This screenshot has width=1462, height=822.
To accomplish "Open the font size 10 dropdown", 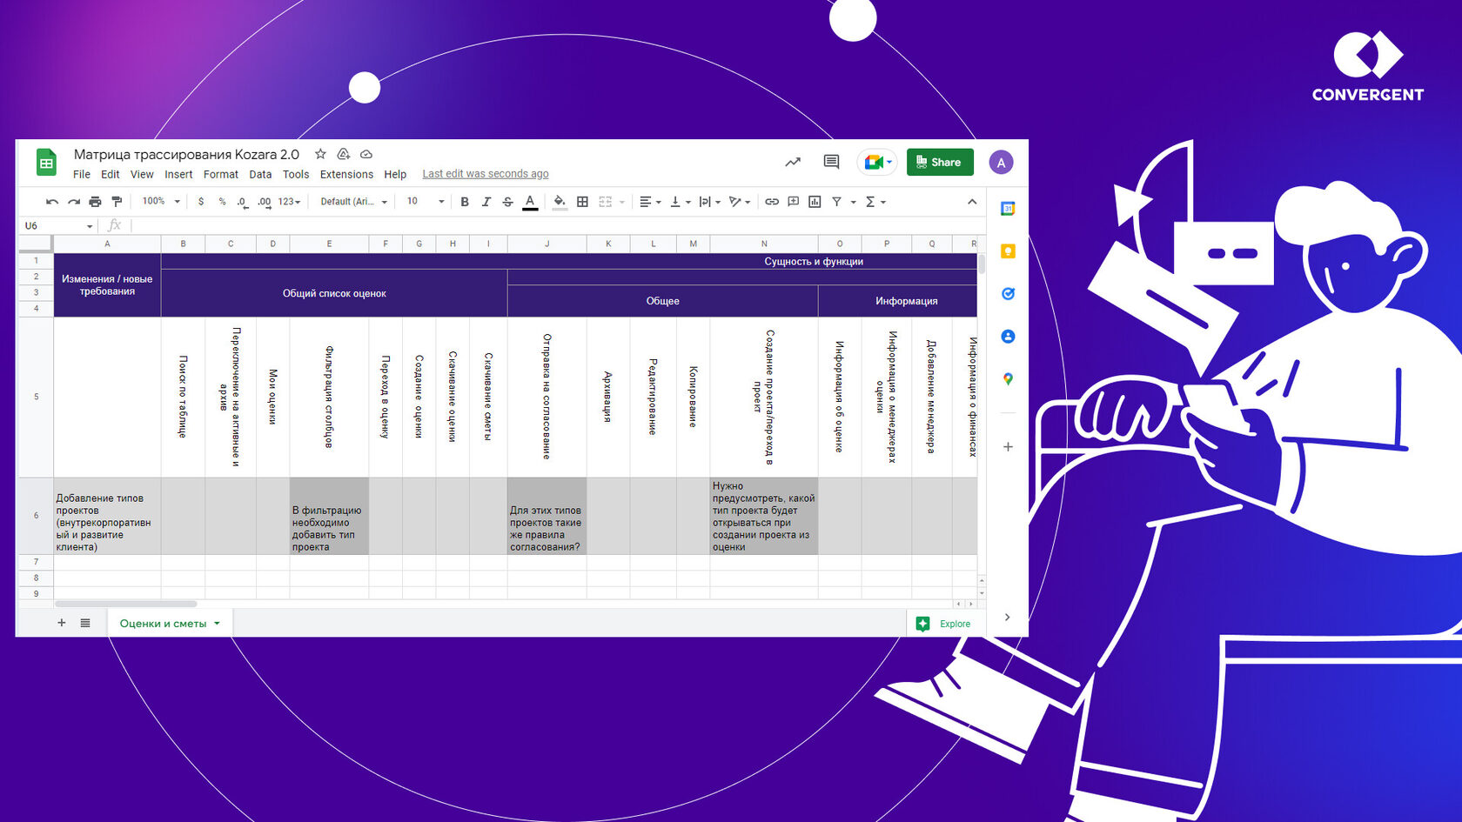I will point(426,202).
